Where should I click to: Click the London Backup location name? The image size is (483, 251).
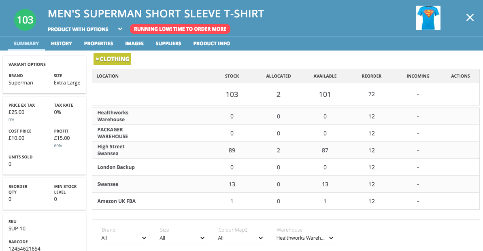[116, 167]
